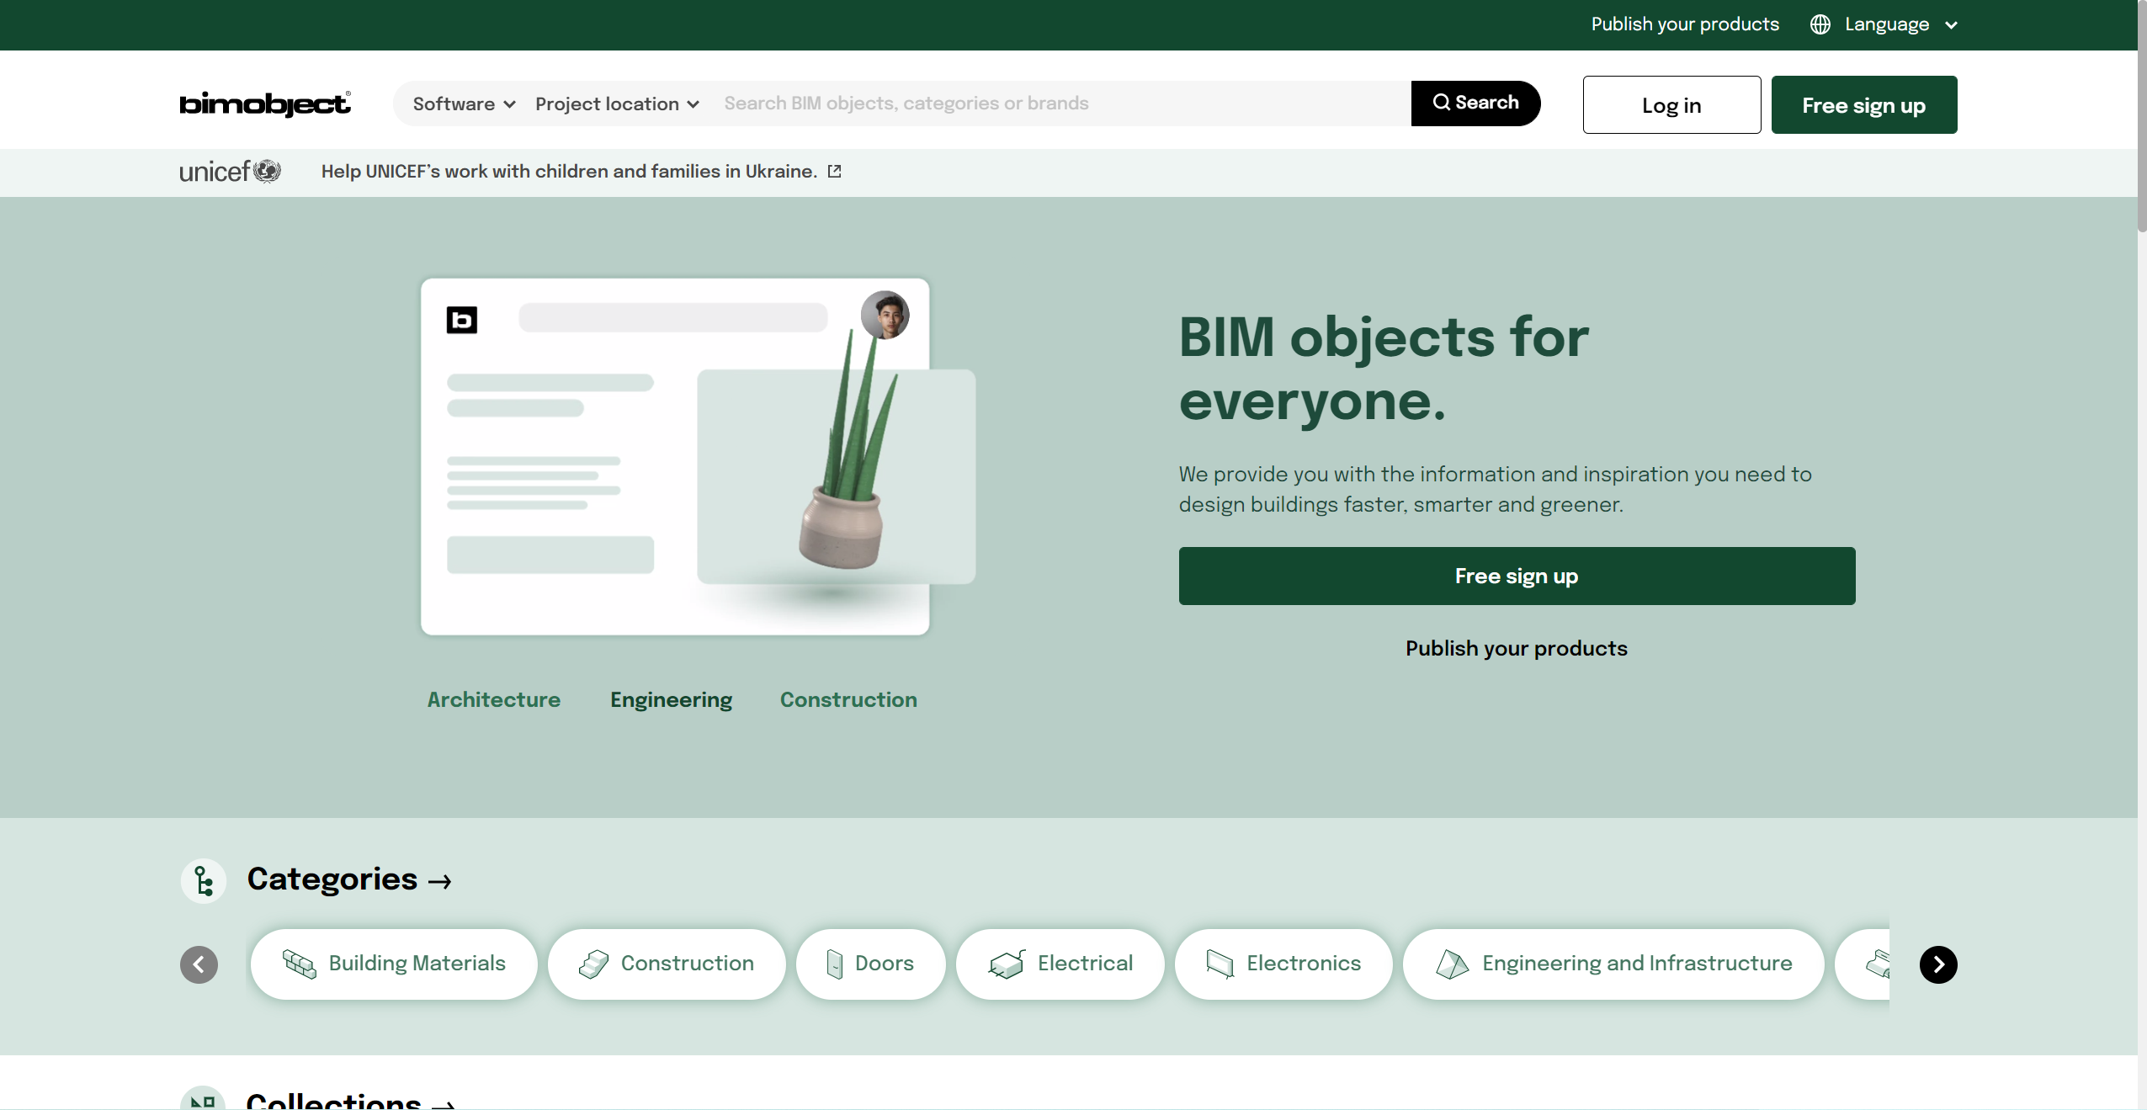Go to previous categories with left arrow
Image resolution: width=2147 pixels, height=1110 pixels.
[199, 964]
